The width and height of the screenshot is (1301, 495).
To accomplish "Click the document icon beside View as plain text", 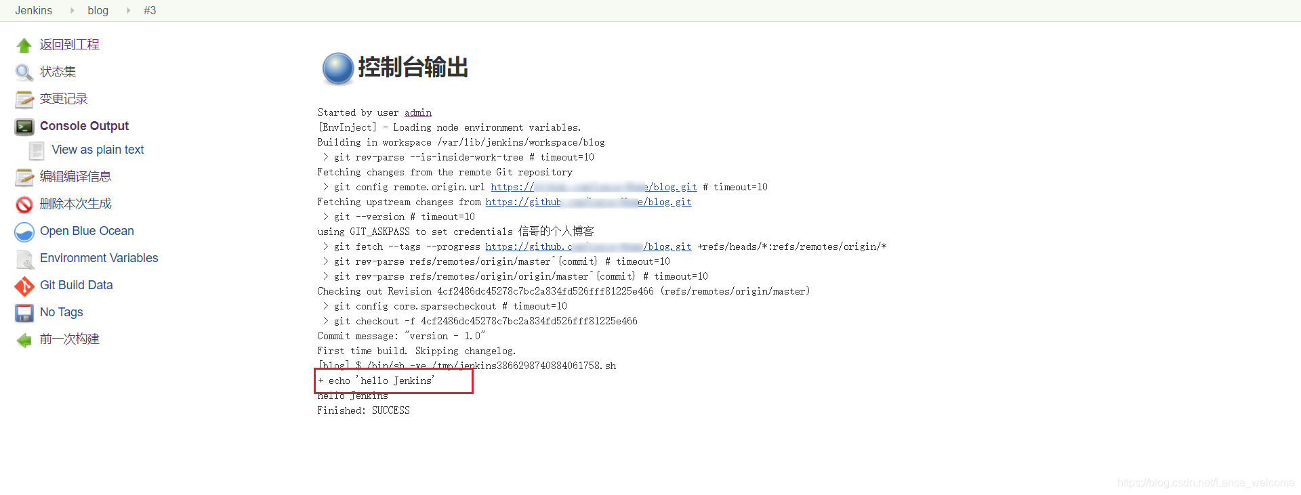I will click(x=37, y=150).
